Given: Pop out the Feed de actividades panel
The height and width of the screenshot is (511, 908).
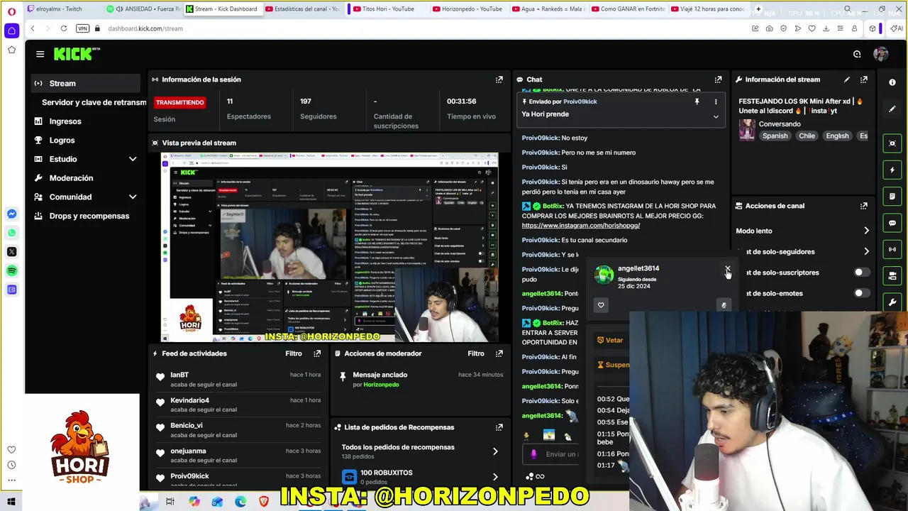Looking at the screenshot, I should point(317,353).
